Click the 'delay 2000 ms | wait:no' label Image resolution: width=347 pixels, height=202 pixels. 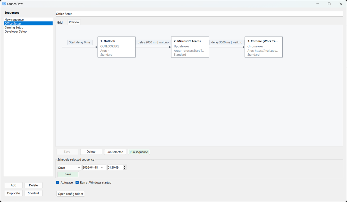pos(153,42)
